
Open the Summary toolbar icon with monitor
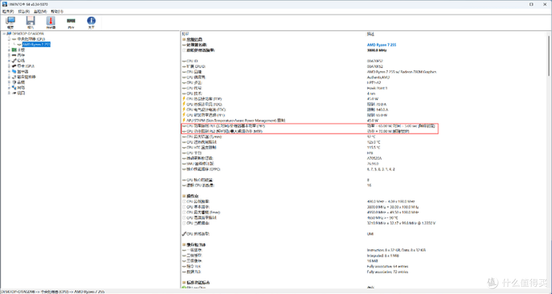point(10,21)
